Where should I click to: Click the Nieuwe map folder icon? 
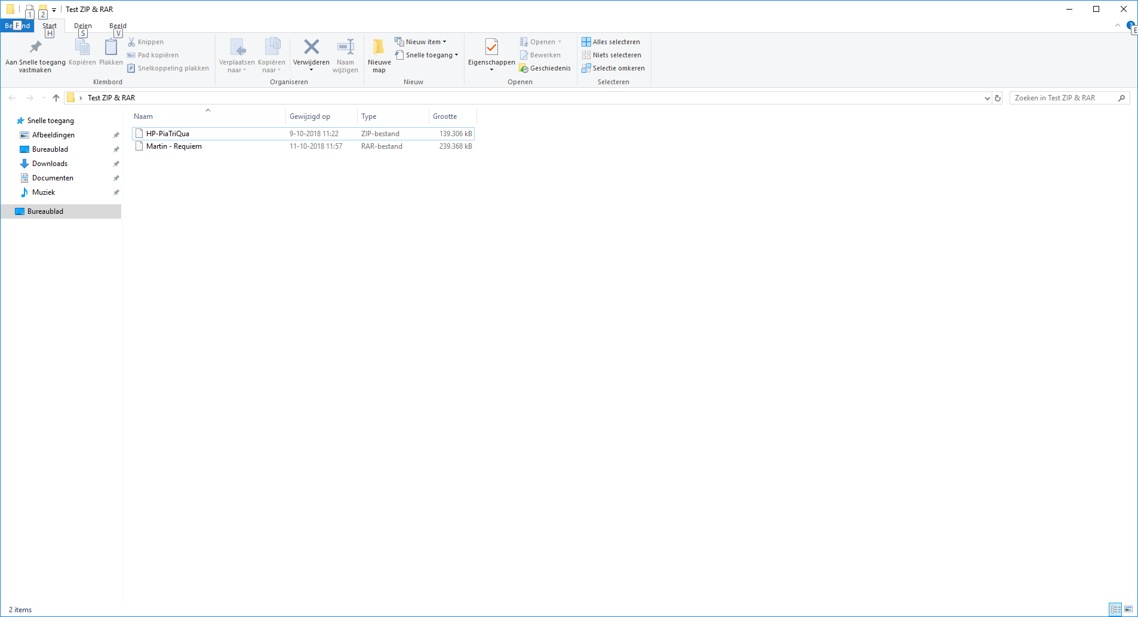[x=379, y=47]
